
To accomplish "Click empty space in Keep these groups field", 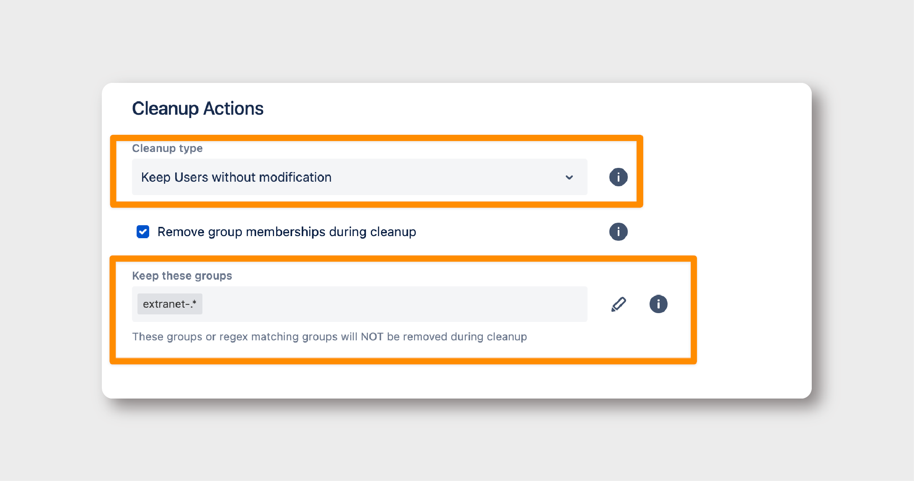I will [x=394, y=304].
